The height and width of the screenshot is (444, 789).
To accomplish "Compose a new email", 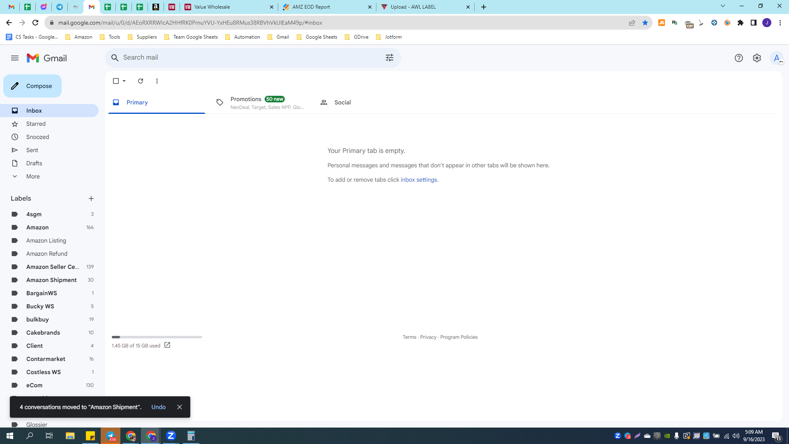I will click(x=32, y=86).
